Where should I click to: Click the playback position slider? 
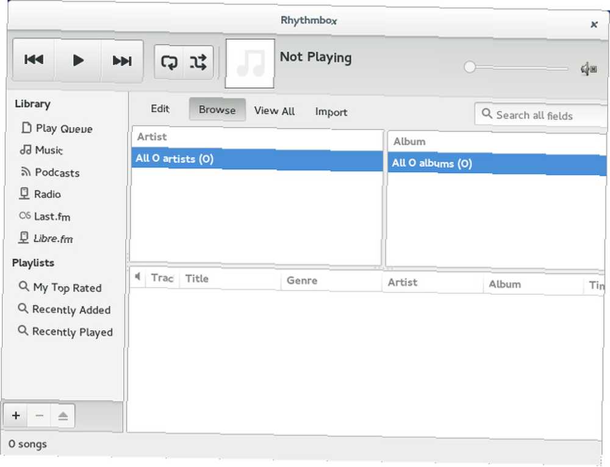coord(516,68)
